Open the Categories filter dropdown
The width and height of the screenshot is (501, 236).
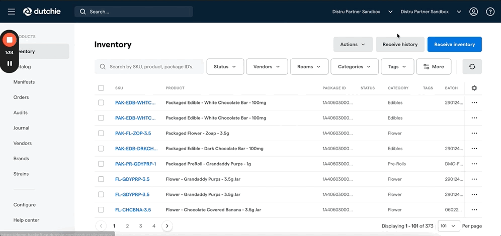pyautogui.click(x=354, y=67)
